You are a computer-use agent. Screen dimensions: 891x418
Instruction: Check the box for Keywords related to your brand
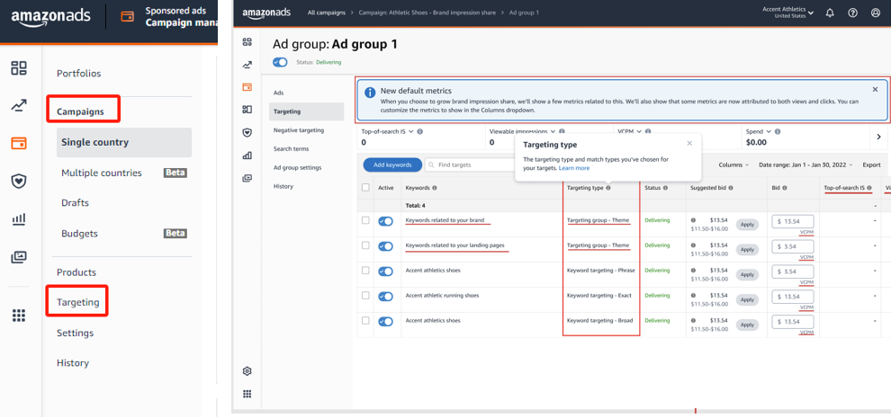coord(365,220)
